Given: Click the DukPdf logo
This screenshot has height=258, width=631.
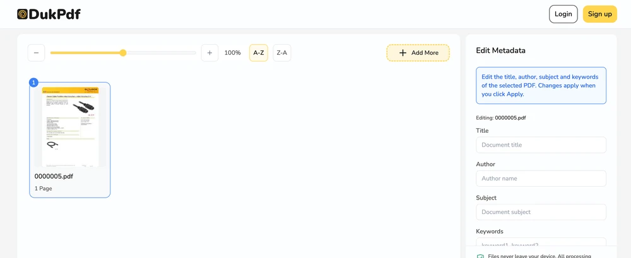Looking at the screenshot, I should point(49,14).
